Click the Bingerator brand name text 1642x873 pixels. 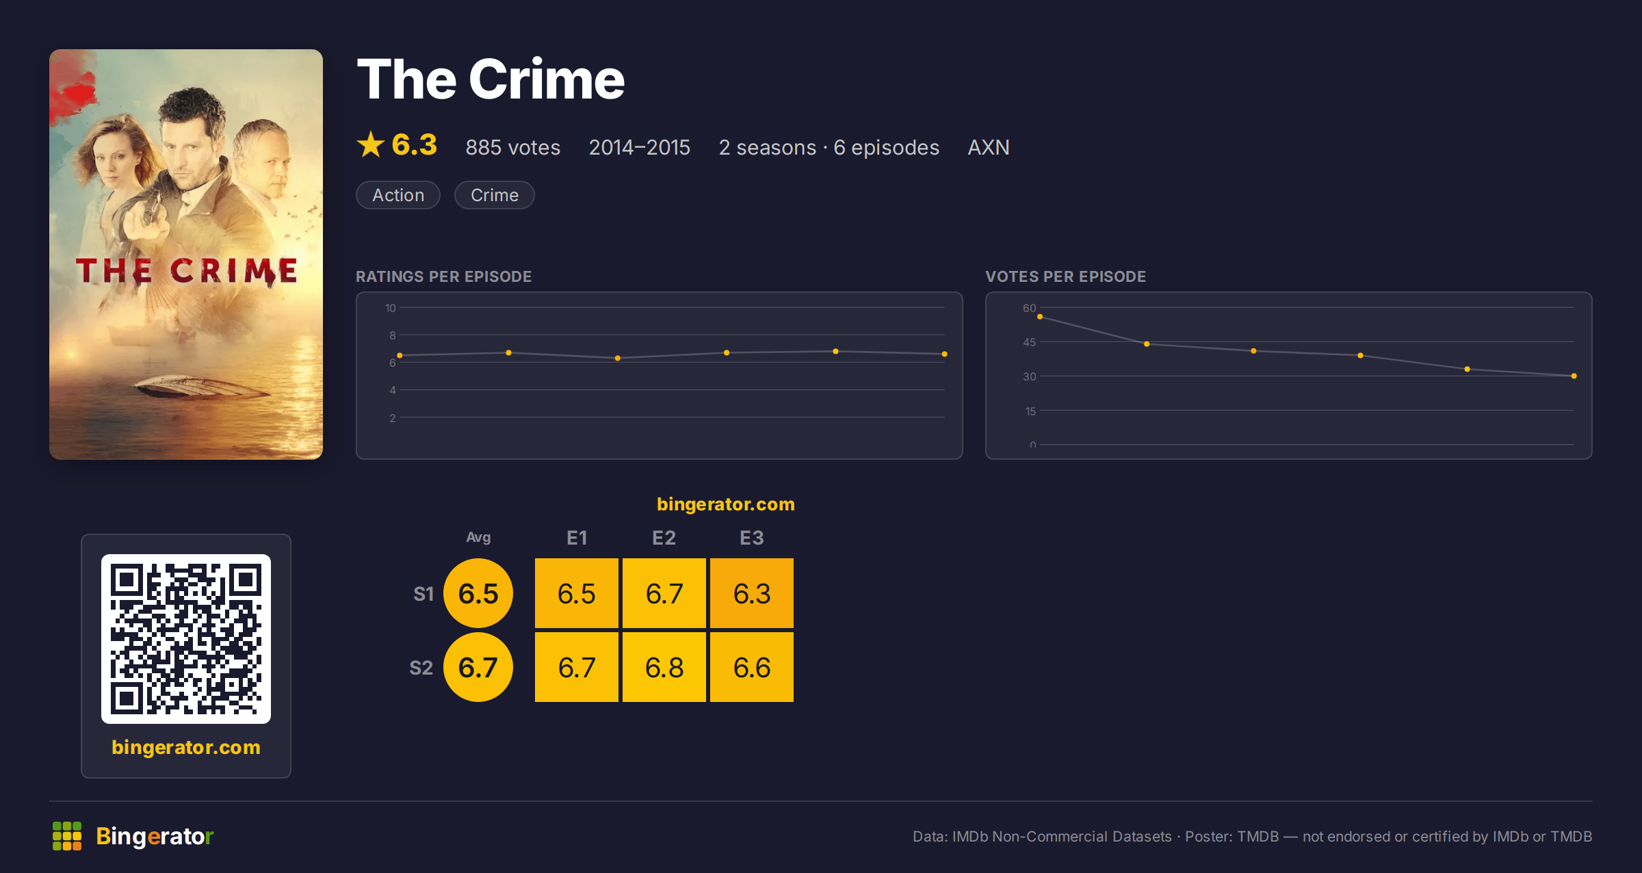point(155,836)
